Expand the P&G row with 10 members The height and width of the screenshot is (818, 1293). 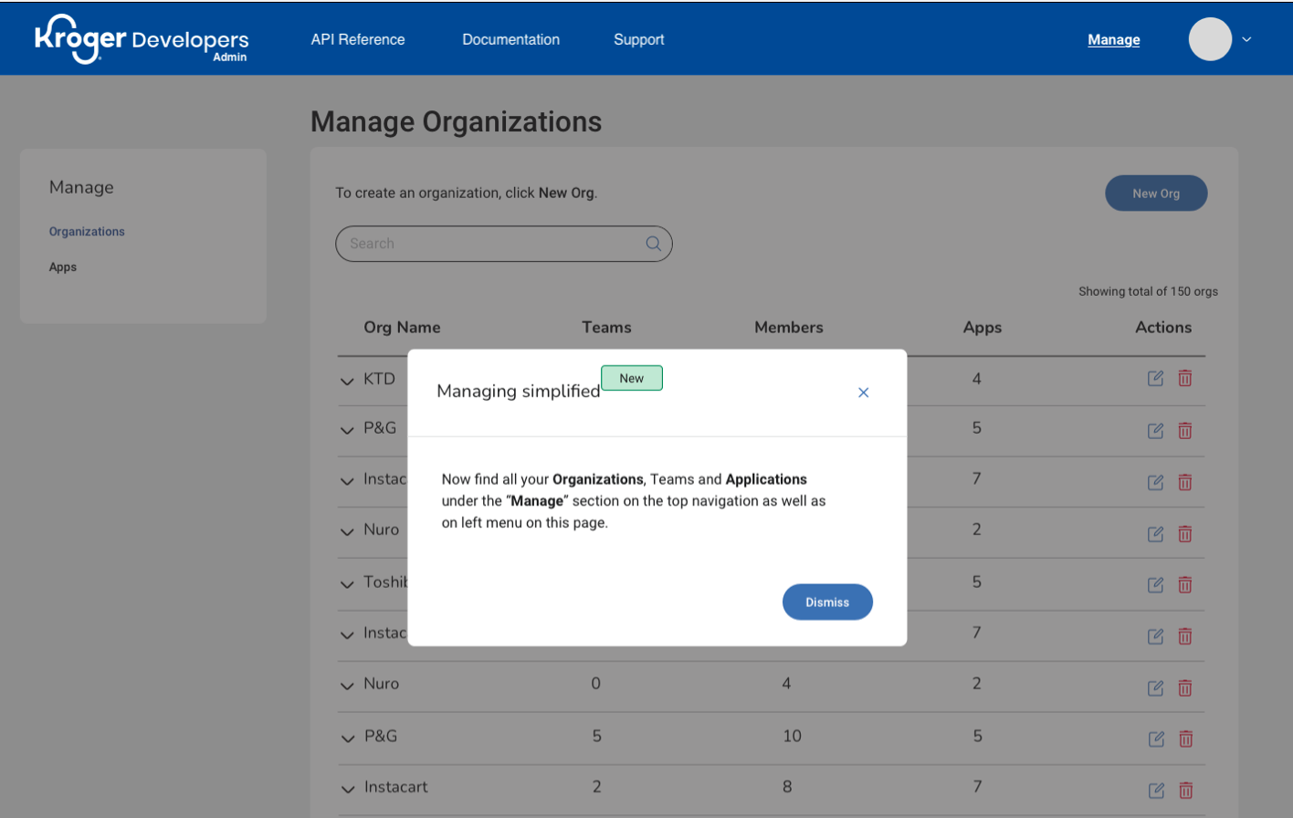pyautogui.click(x=347, y=739)
